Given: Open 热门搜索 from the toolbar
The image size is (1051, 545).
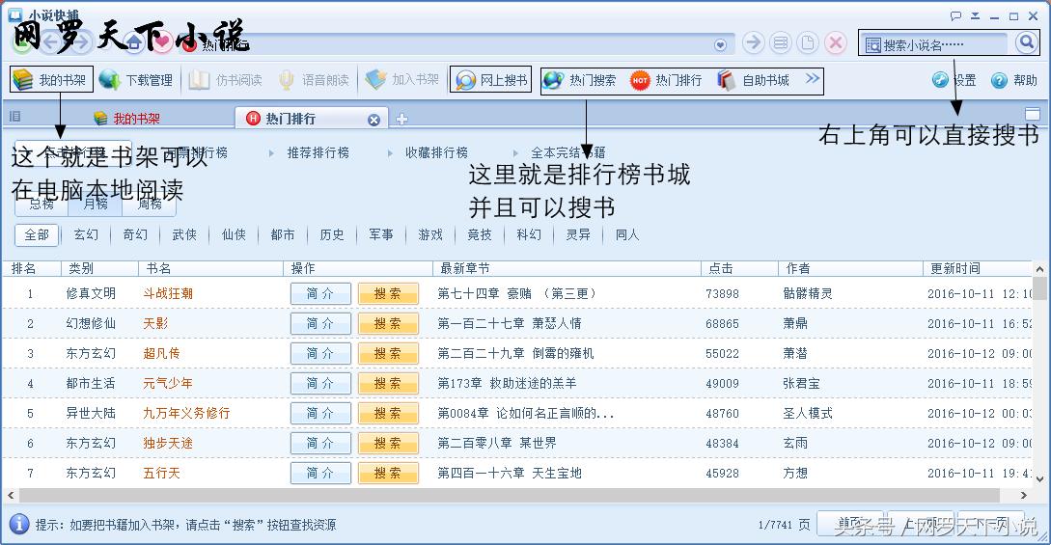Looking at the screenshot, I should 580,80.
